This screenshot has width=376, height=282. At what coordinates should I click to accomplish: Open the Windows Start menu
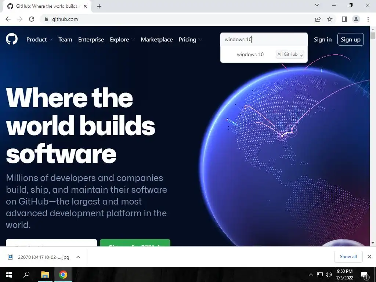click(9, 275)
